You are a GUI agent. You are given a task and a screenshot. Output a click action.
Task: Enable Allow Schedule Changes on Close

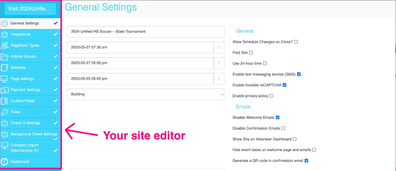click(296, 42)
